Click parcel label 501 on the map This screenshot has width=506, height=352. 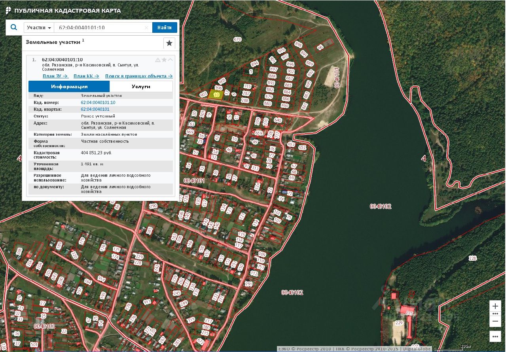tap(34, 345)
